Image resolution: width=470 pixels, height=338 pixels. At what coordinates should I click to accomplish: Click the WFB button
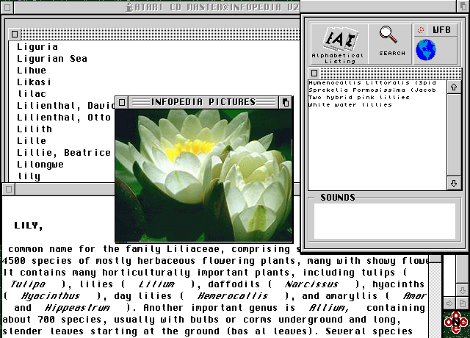point(441,30)
